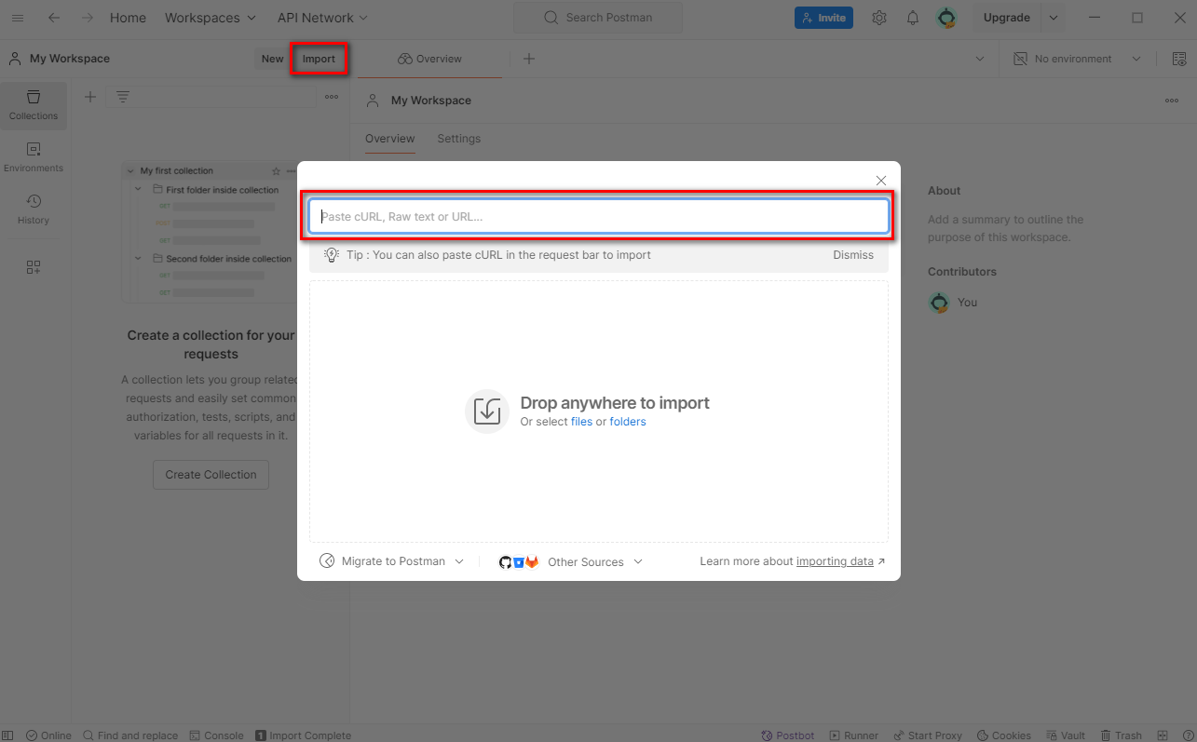Toggle sidebar visibility in status bar
Image resolution: width=1197 pixels, height=742 pixels.
9,735
